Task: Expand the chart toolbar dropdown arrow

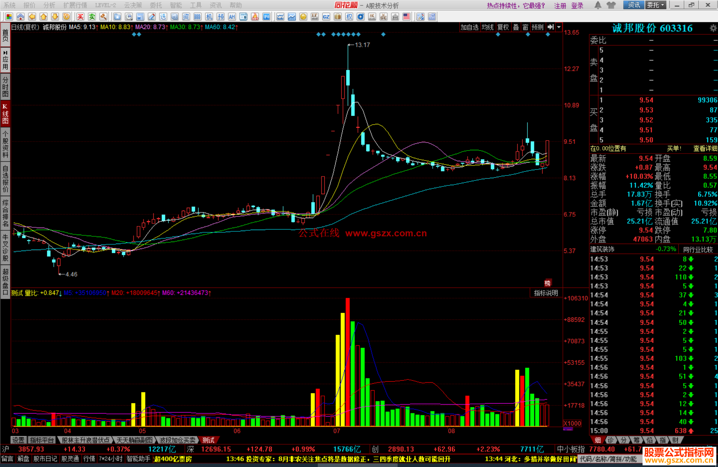Action: [x=559, y=27]
